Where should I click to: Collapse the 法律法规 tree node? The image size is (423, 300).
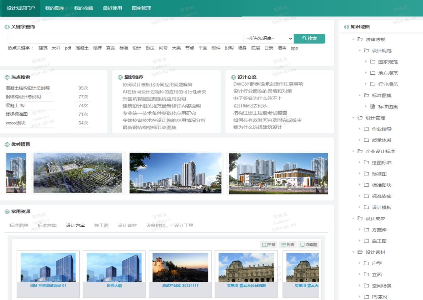(353, 39)
